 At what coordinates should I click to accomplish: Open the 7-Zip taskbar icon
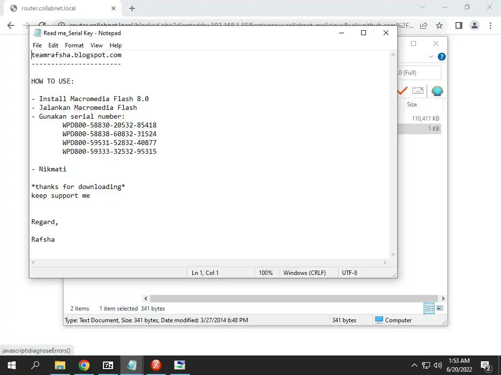pyautogui.click(x=108, y=365)
